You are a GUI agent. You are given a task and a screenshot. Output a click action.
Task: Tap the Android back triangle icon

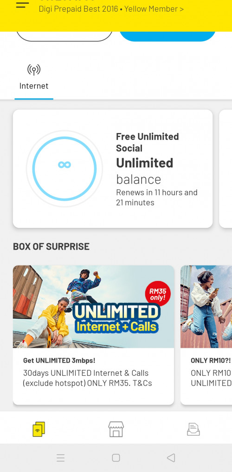(x=171, y=458)
